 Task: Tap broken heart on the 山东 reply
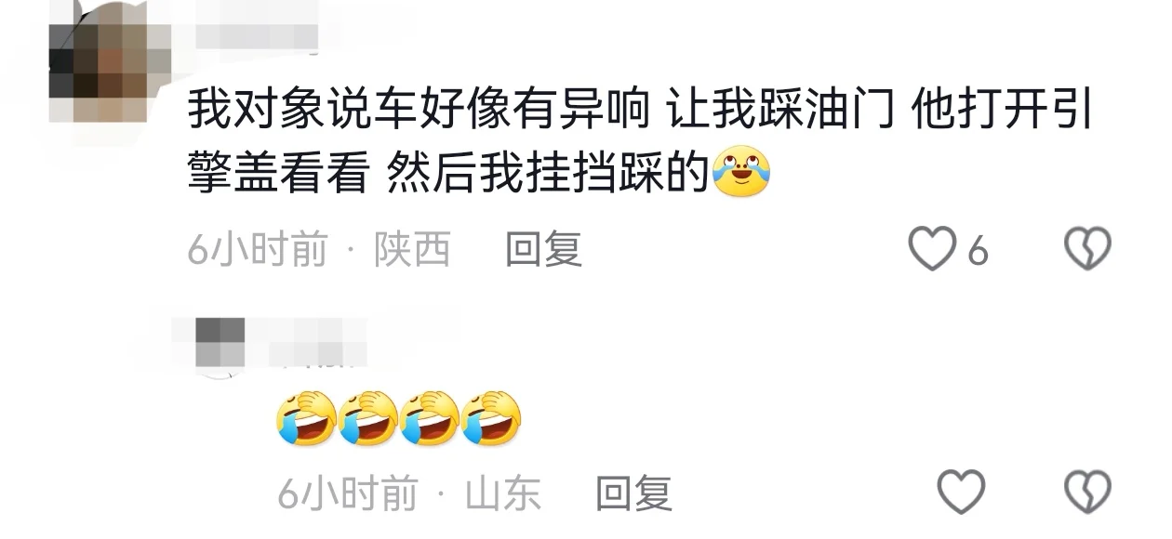(x=1087, y=492)
